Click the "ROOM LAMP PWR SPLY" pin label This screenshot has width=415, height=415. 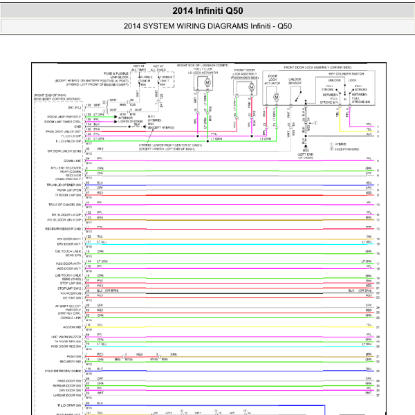(x=64, y=117)
